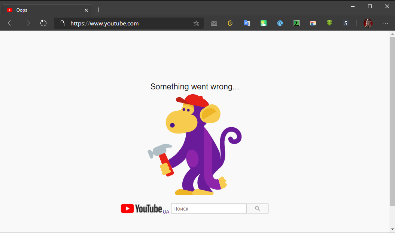Close the Oops tab
The height and width of the screenshot is (233, 395).
click(x=86, y=10)
